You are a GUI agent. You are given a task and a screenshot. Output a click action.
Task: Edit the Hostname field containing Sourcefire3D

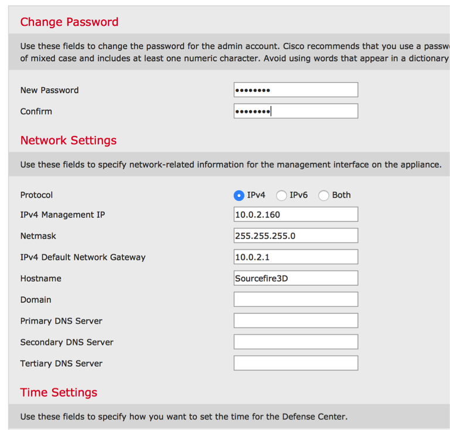[x=295, y=278]
